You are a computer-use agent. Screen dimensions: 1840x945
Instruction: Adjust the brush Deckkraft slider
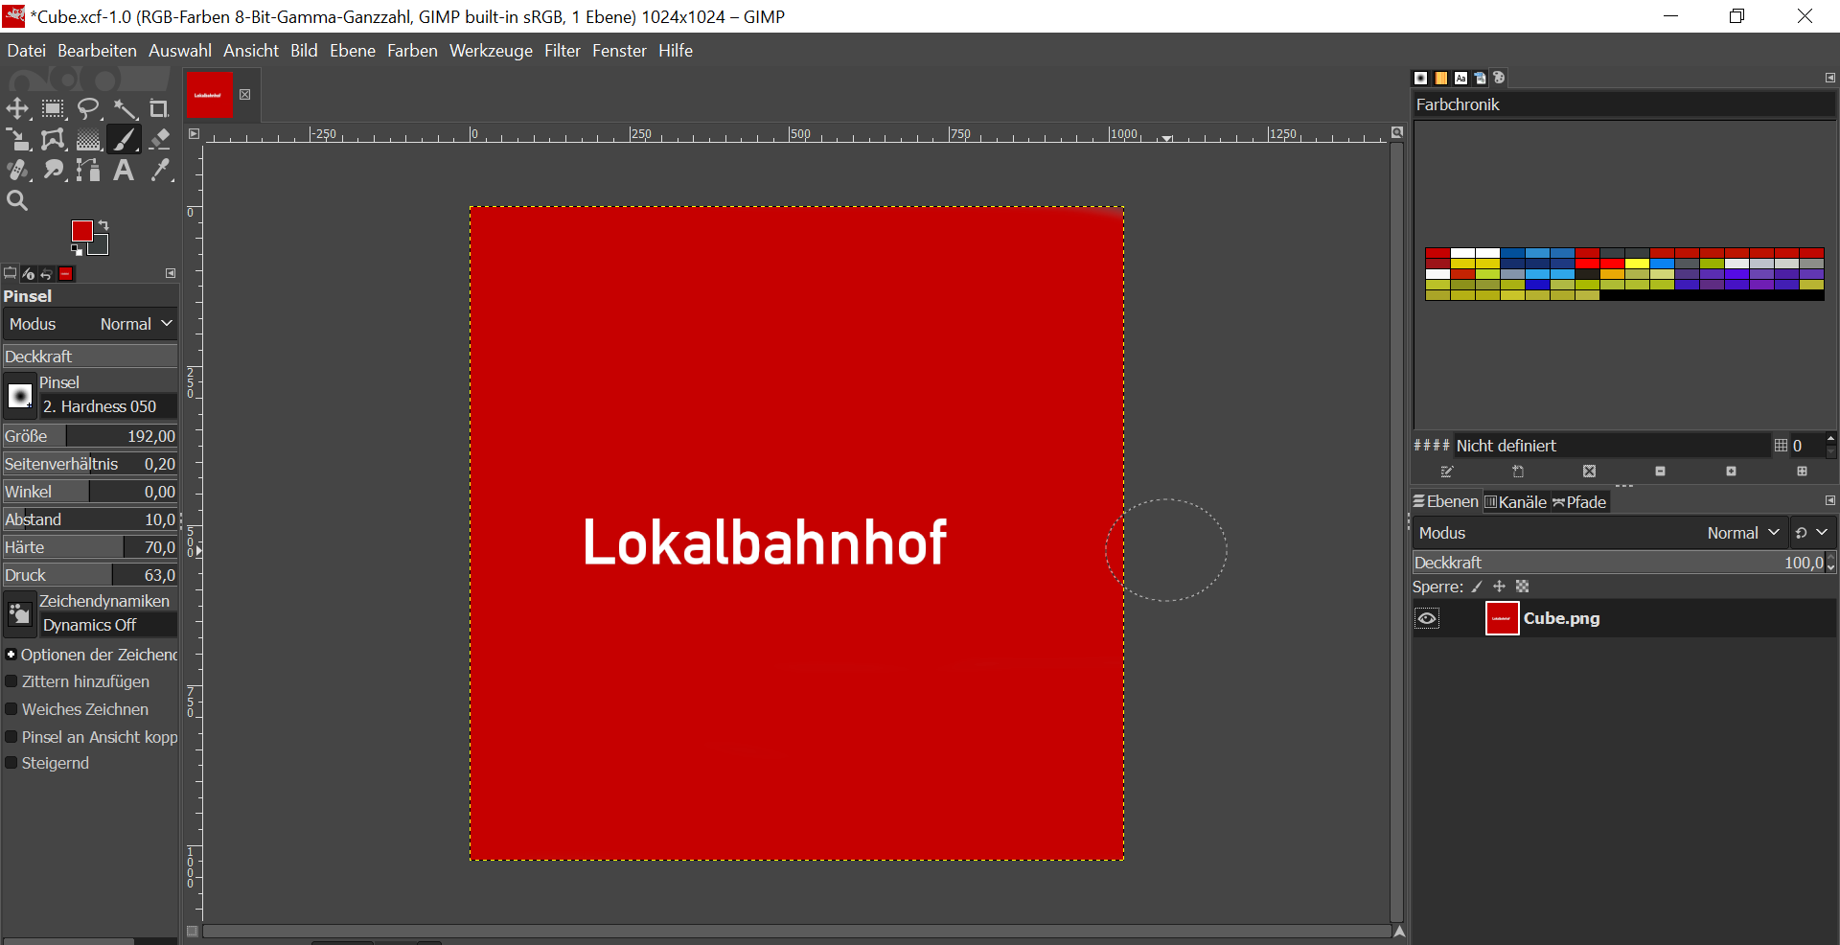[x=90, y=357]
